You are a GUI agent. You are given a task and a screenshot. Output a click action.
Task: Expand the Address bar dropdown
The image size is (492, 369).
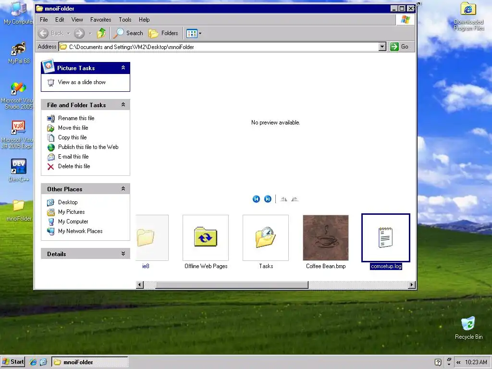tap(382, 47)
